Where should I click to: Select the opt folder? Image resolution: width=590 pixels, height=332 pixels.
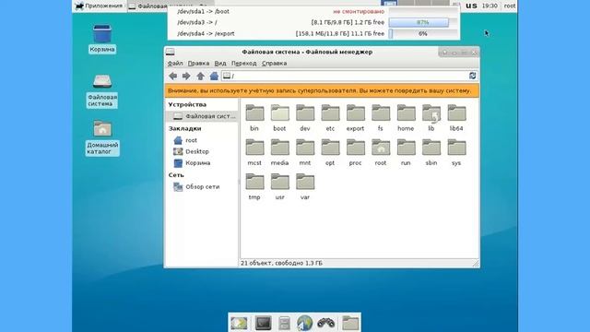point(330,152)
